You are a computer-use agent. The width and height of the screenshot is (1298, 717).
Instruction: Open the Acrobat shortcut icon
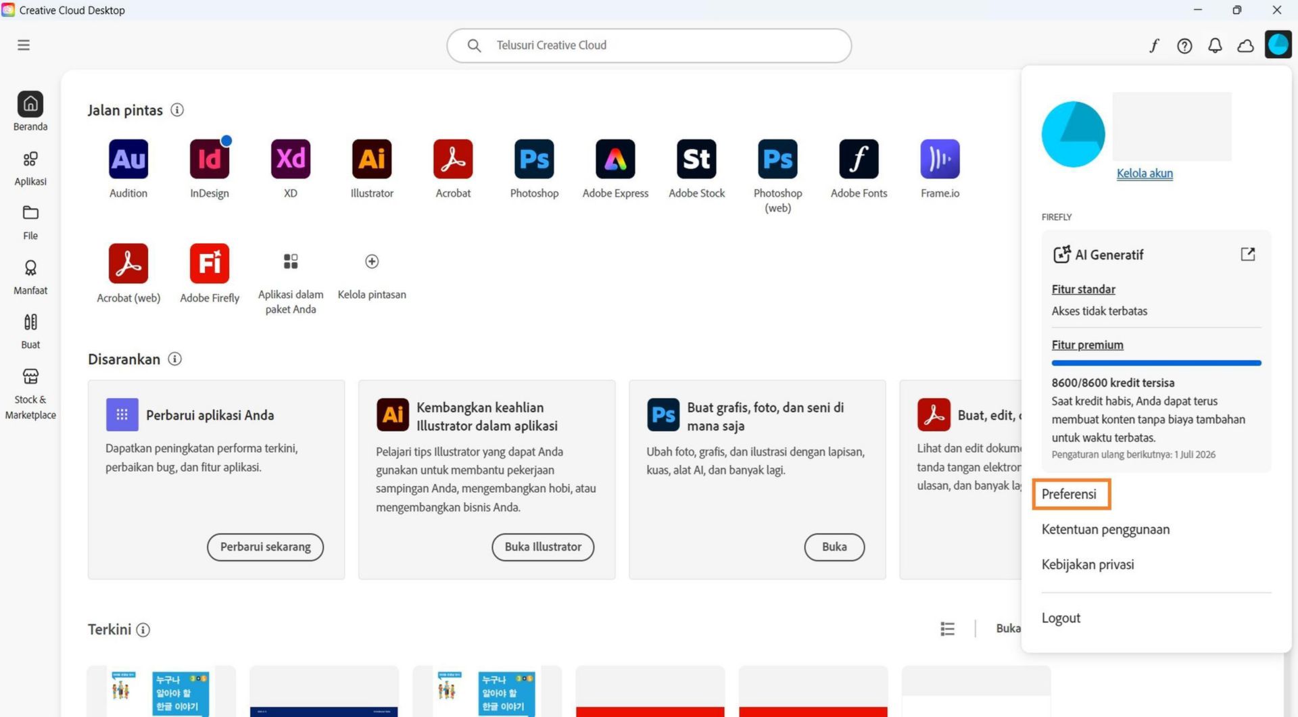(453, 159)
